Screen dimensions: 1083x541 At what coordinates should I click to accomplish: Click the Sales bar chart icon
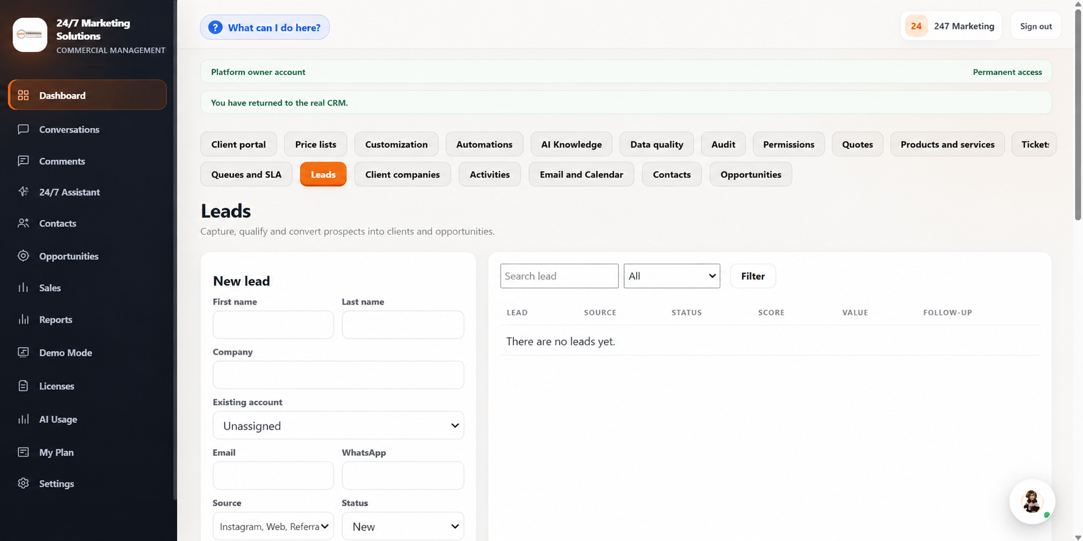point(23,288)
